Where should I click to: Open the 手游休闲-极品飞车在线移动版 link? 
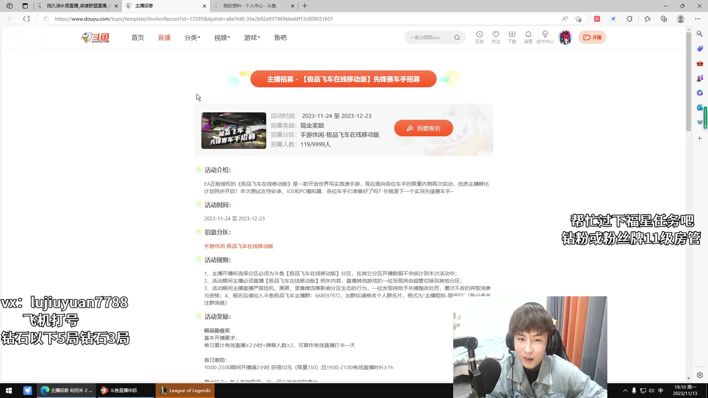coord(239,246)
